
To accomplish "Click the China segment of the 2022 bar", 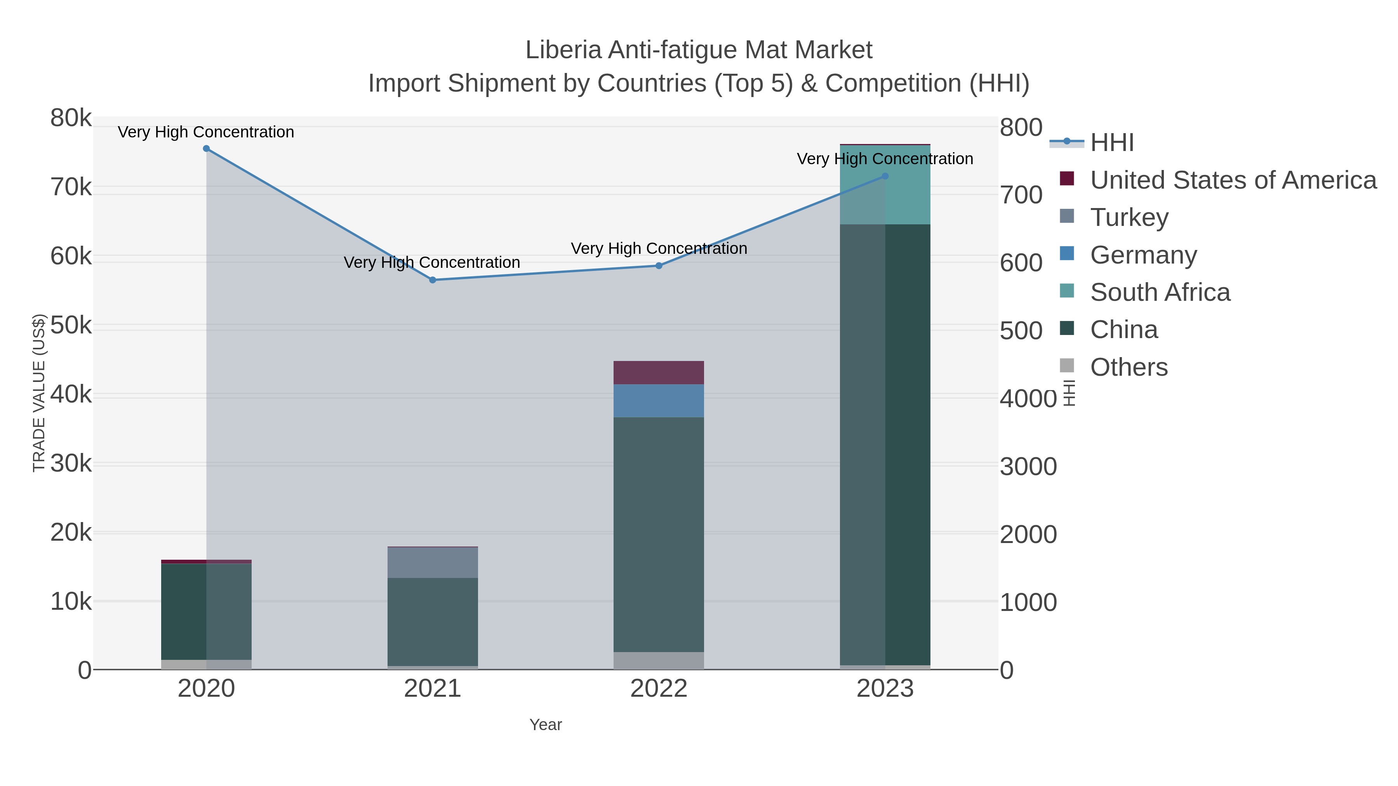I will [659, 534].
